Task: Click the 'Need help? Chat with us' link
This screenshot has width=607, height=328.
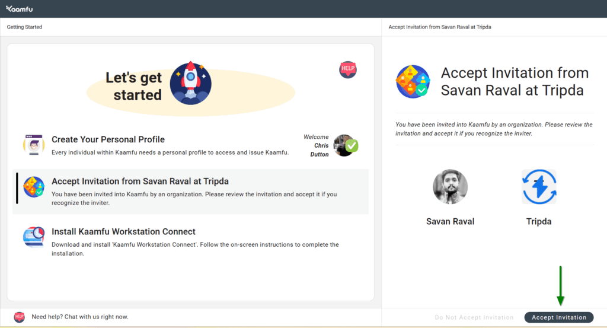Action: tap(79, 317)
